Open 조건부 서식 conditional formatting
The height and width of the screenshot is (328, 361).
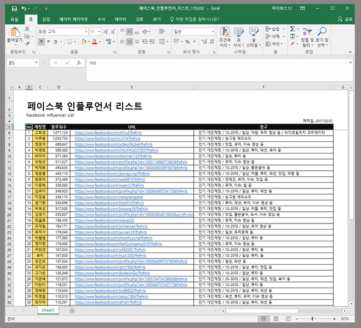click(x=225, y=37)
